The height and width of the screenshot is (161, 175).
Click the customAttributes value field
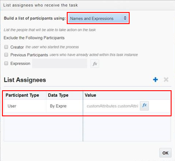112,106
